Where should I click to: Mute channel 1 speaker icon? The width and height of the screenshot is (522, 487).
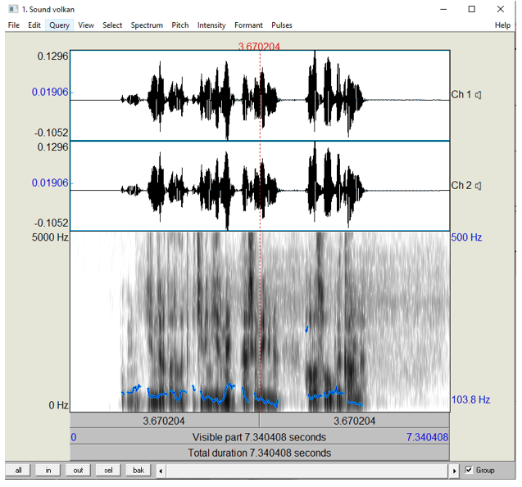pos(478,95)
